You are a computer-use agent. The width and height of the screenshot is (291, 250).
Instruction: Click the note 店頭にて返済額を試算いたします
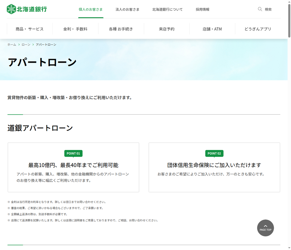83,220
